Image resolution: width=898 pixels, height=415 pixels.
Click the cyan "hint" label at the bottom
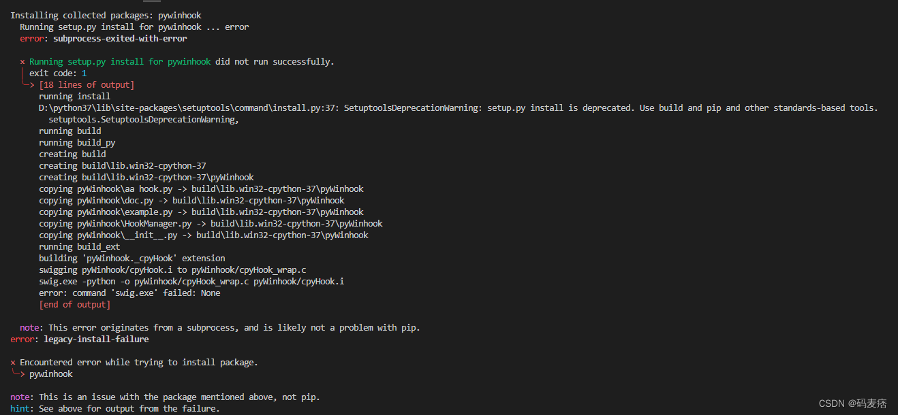point(20,409)
